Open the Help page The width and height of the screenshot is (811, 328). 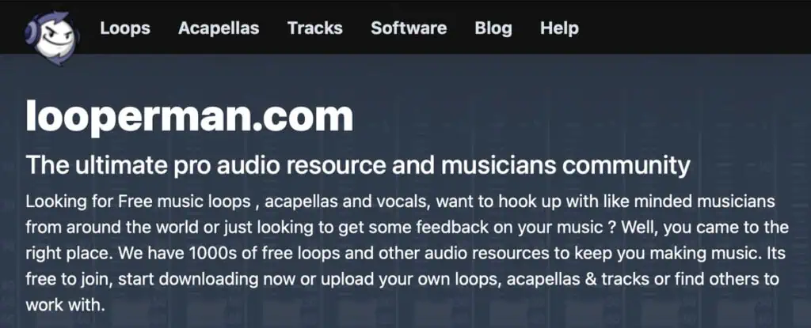559,28
